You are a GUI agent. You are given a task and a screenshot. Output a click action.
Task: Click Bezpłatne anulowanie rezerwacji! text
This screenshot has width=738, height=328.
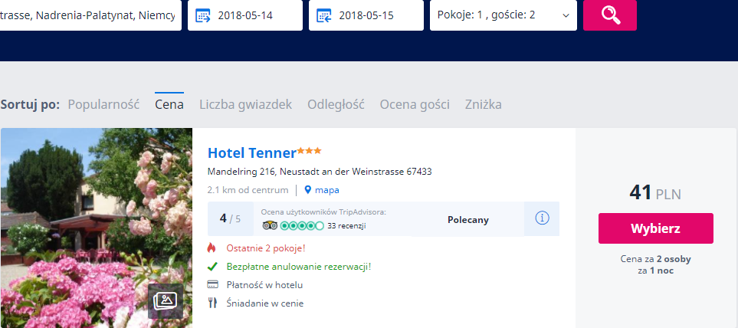[x=299, y=267]
